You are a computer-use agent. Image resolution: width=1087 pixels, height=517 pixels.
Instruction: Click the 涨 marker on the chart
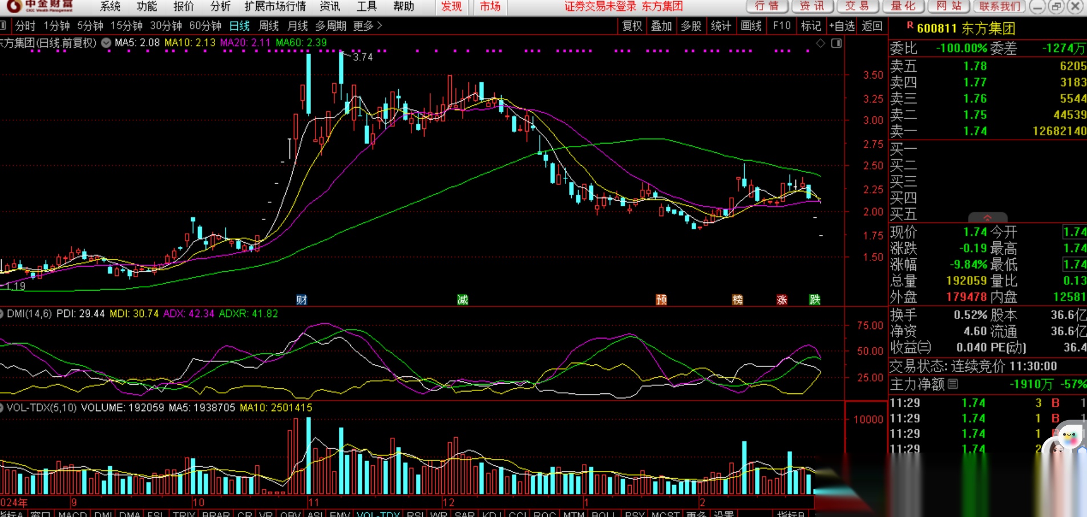click(x=782, y=300)
